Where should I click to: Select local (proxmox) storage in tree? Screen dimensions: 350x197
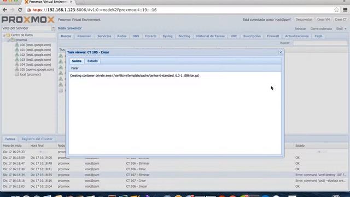pos(30,74)
